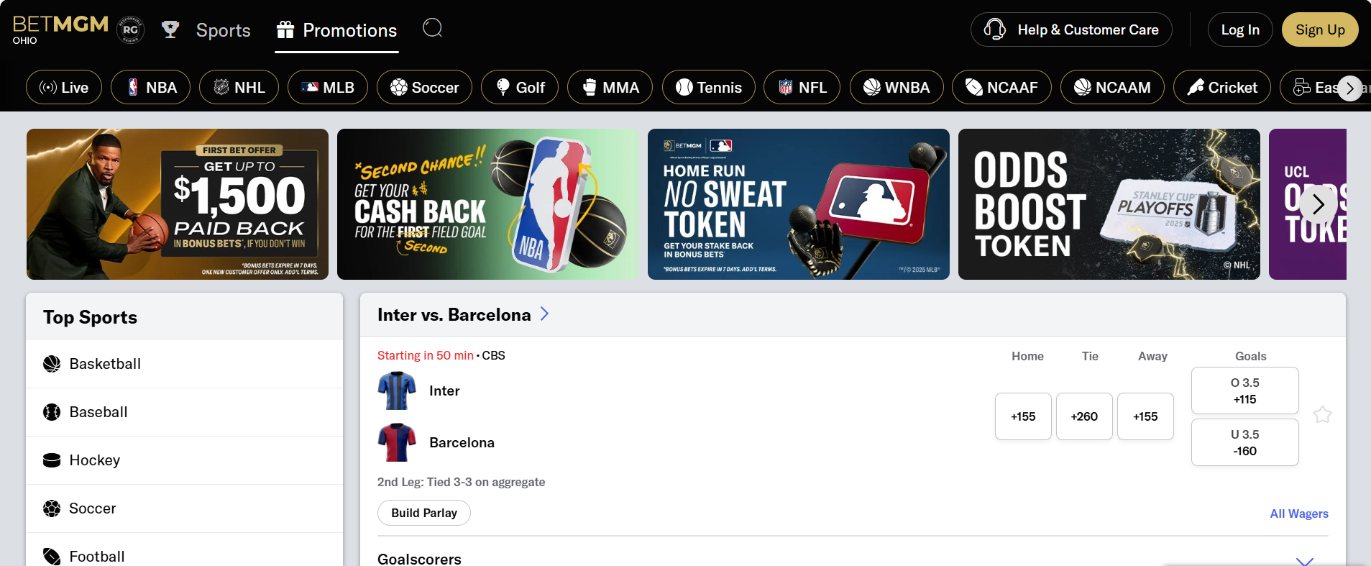The width and height of the screenshot is (1371, 566).
Task: Select the MMA sports pill
Action: [x=610, y=87]
